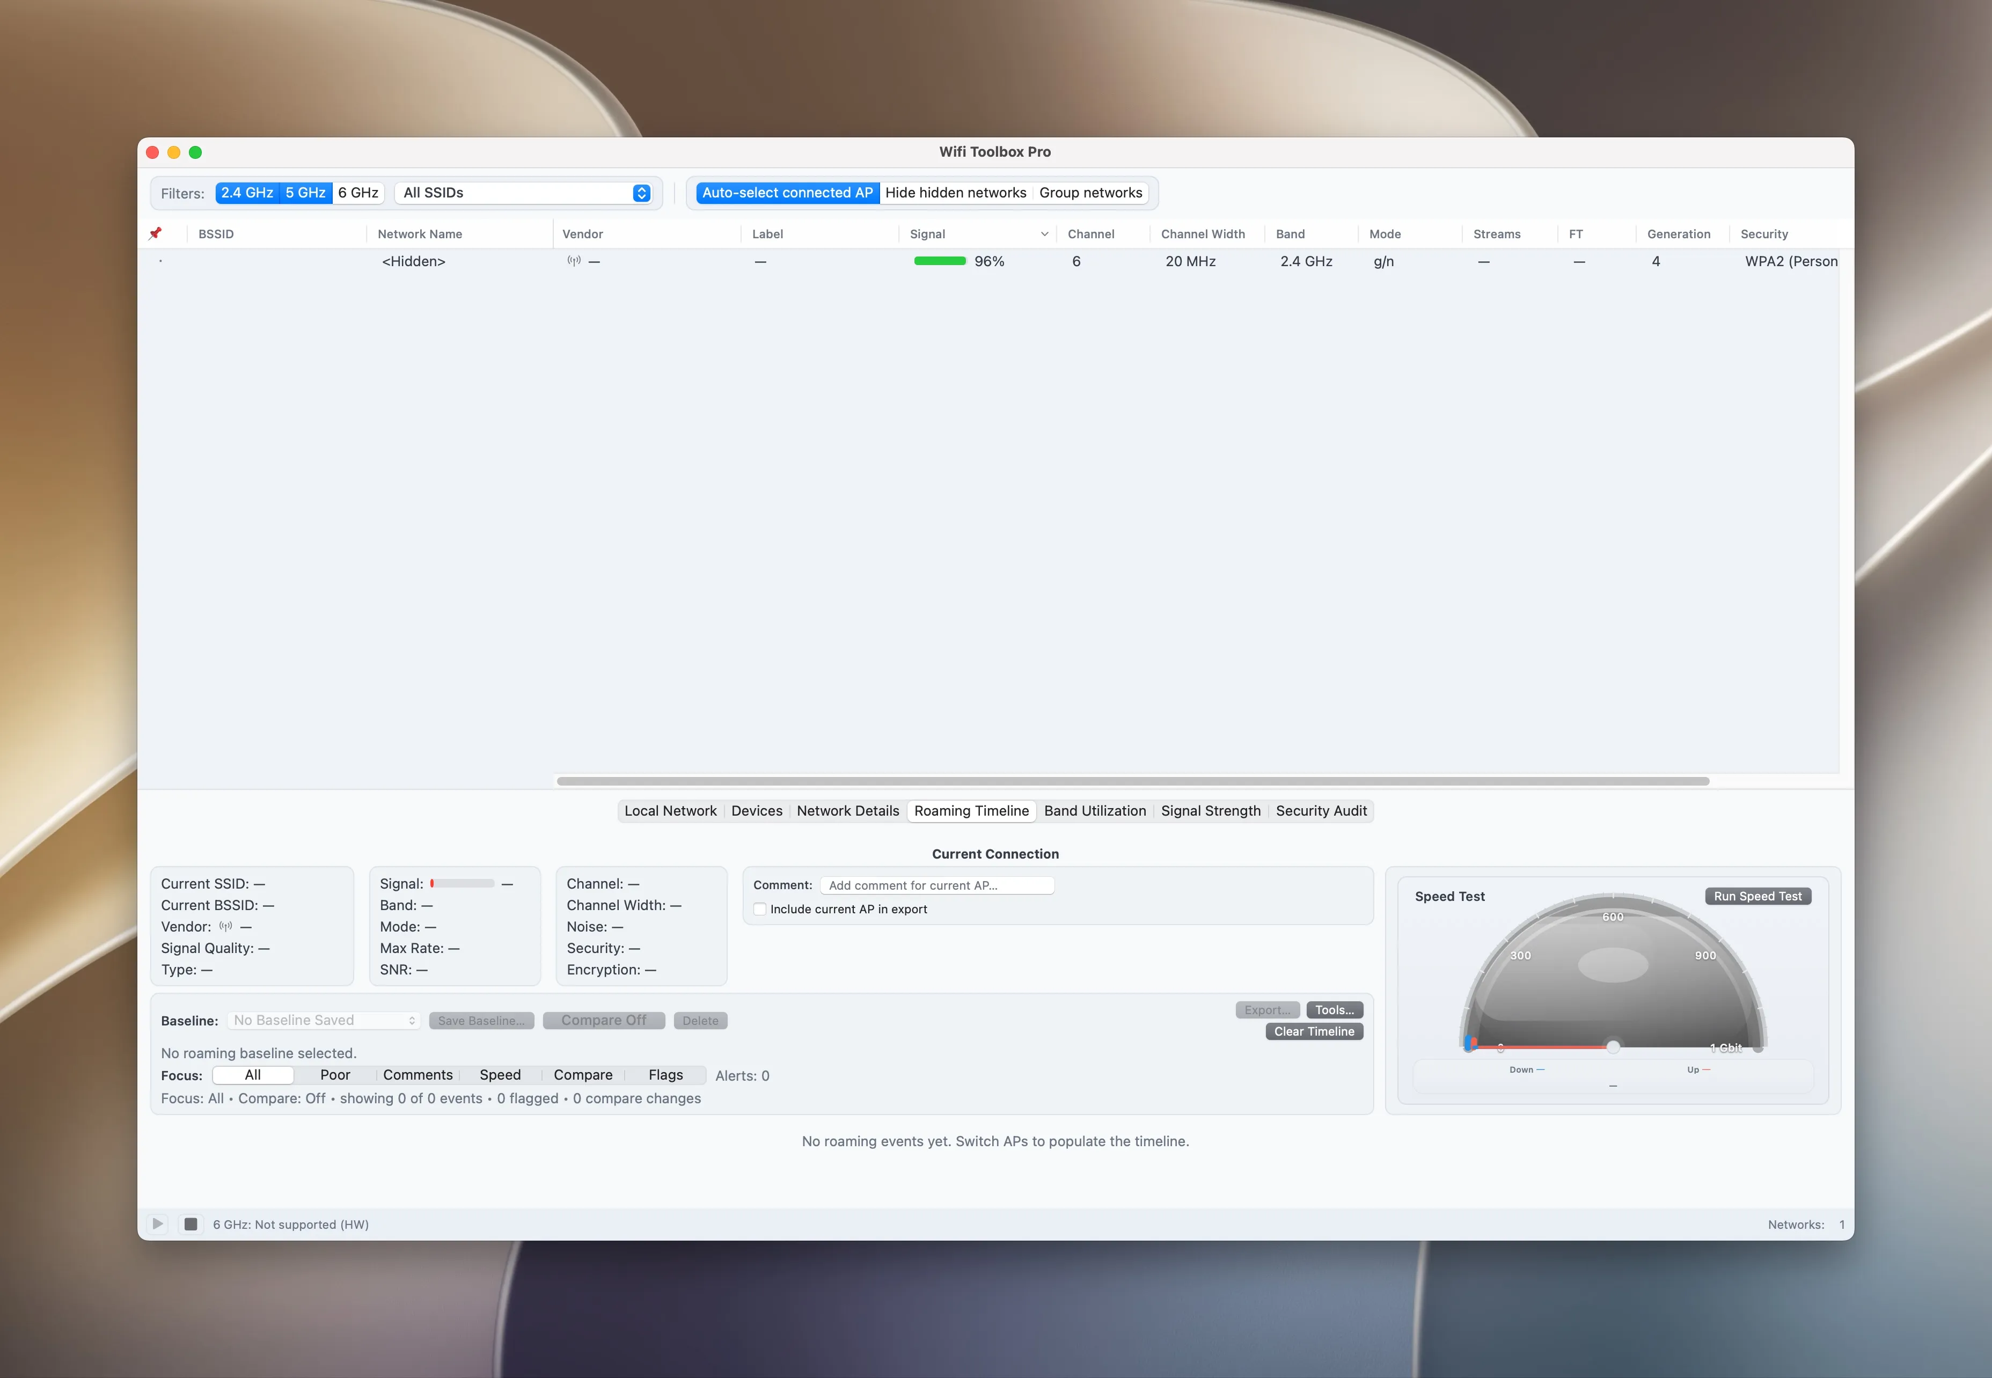Switch to Local Network tab
The width and height of the screenshot is (1992, 1378).
coord(670,811)
